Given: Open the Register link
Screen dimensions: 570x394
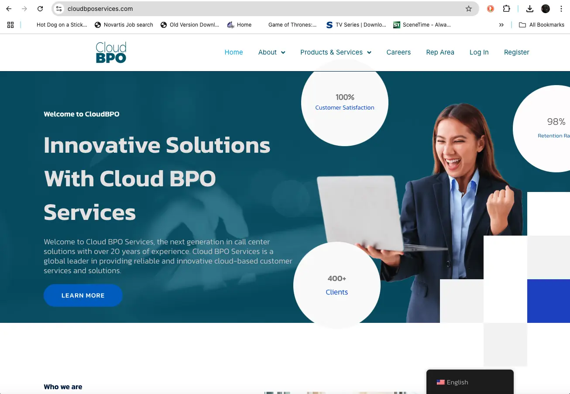Looking at the screenshot, I should [x=516, y=52].
